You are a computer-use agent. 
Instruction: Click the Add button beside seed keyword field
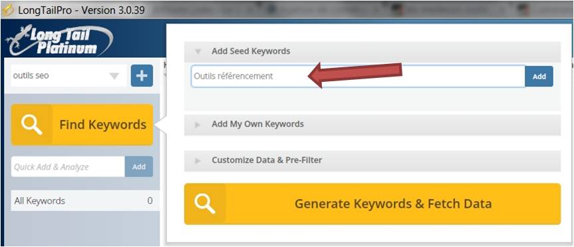tap(539, 76)
